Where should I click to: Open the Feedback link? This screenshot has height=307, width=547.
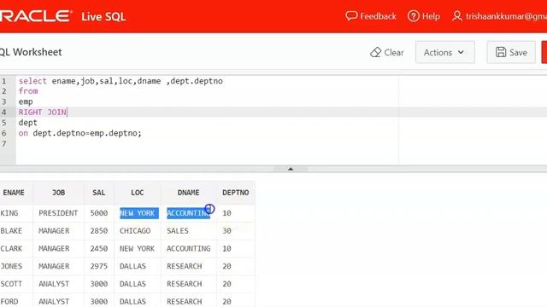tap(371, 16)
